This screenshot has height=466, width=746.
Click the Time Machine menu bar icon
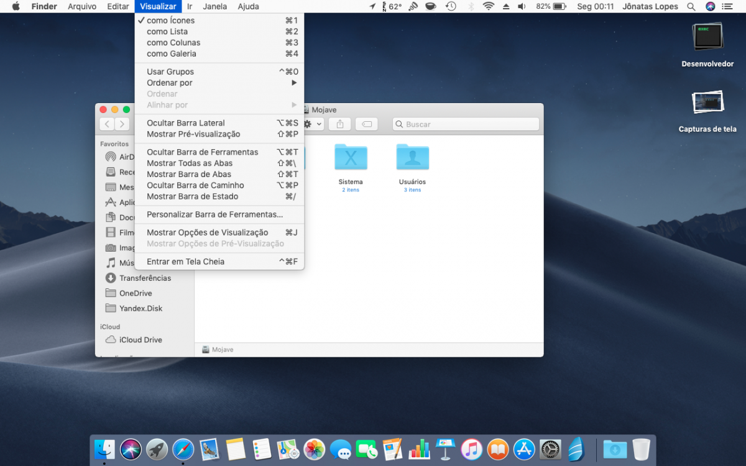click(451, 6)
